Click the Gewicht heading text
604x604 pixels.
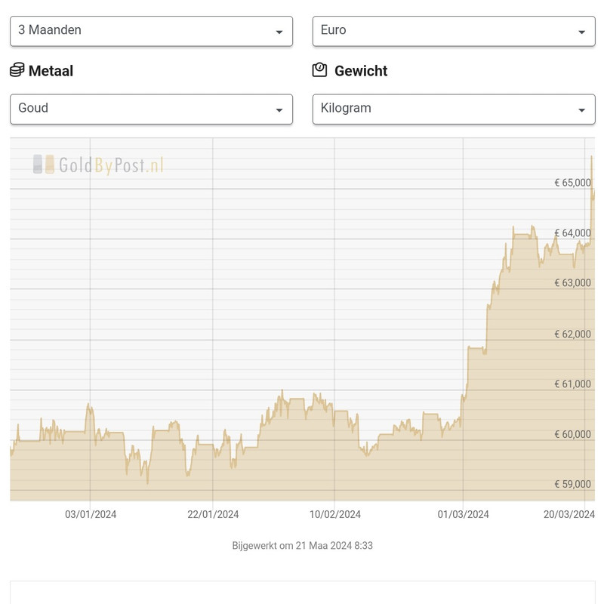tap(361, 71)
